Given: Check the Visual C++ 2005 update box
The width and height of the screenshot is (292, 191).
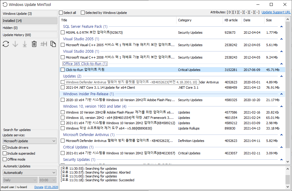Looking at the screenshot, I should [x=63, y=45].
